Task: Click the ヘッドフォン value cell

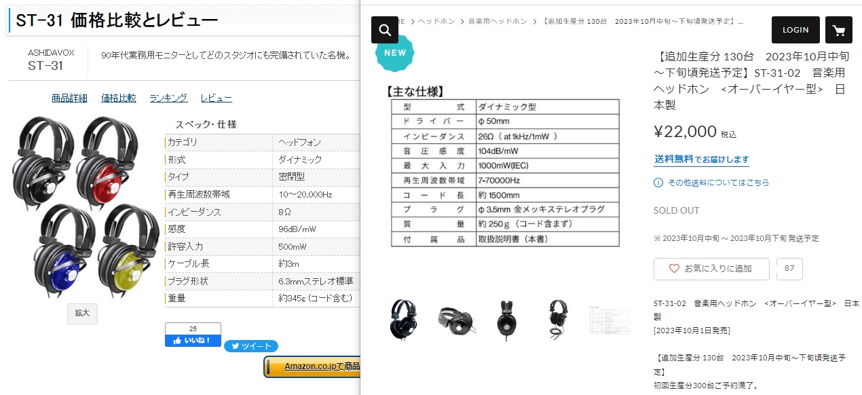Action: click(x=300, y=143)
